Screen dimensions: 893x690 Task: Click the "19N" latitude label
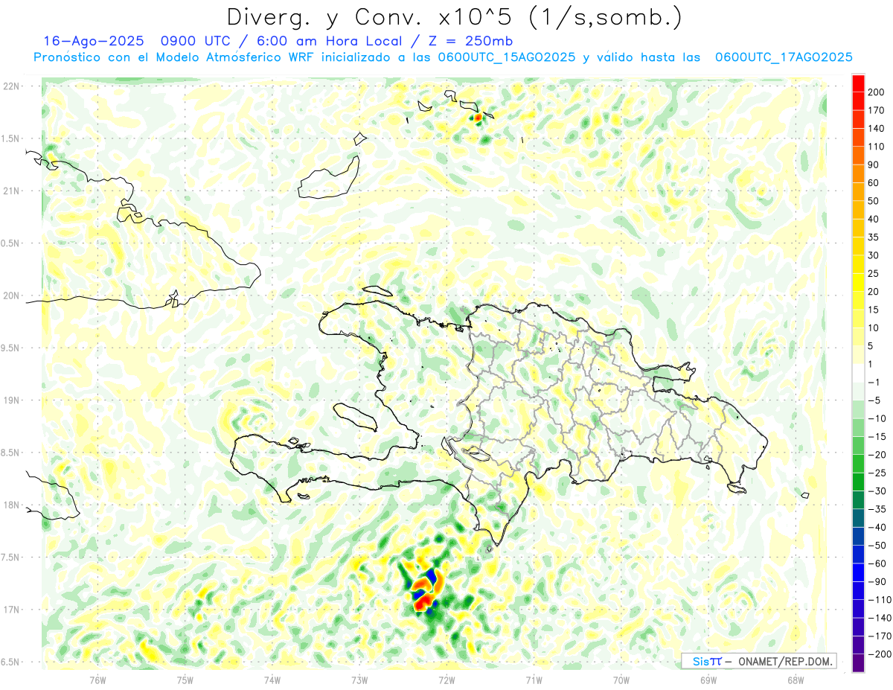[x=11, y=400]
